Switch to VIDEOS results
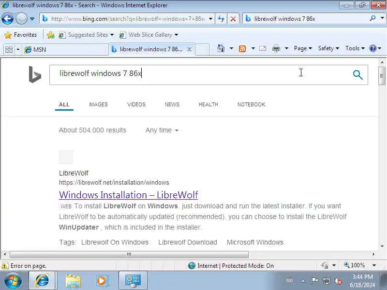The image size is (387, 290). (x=136, y=104)
